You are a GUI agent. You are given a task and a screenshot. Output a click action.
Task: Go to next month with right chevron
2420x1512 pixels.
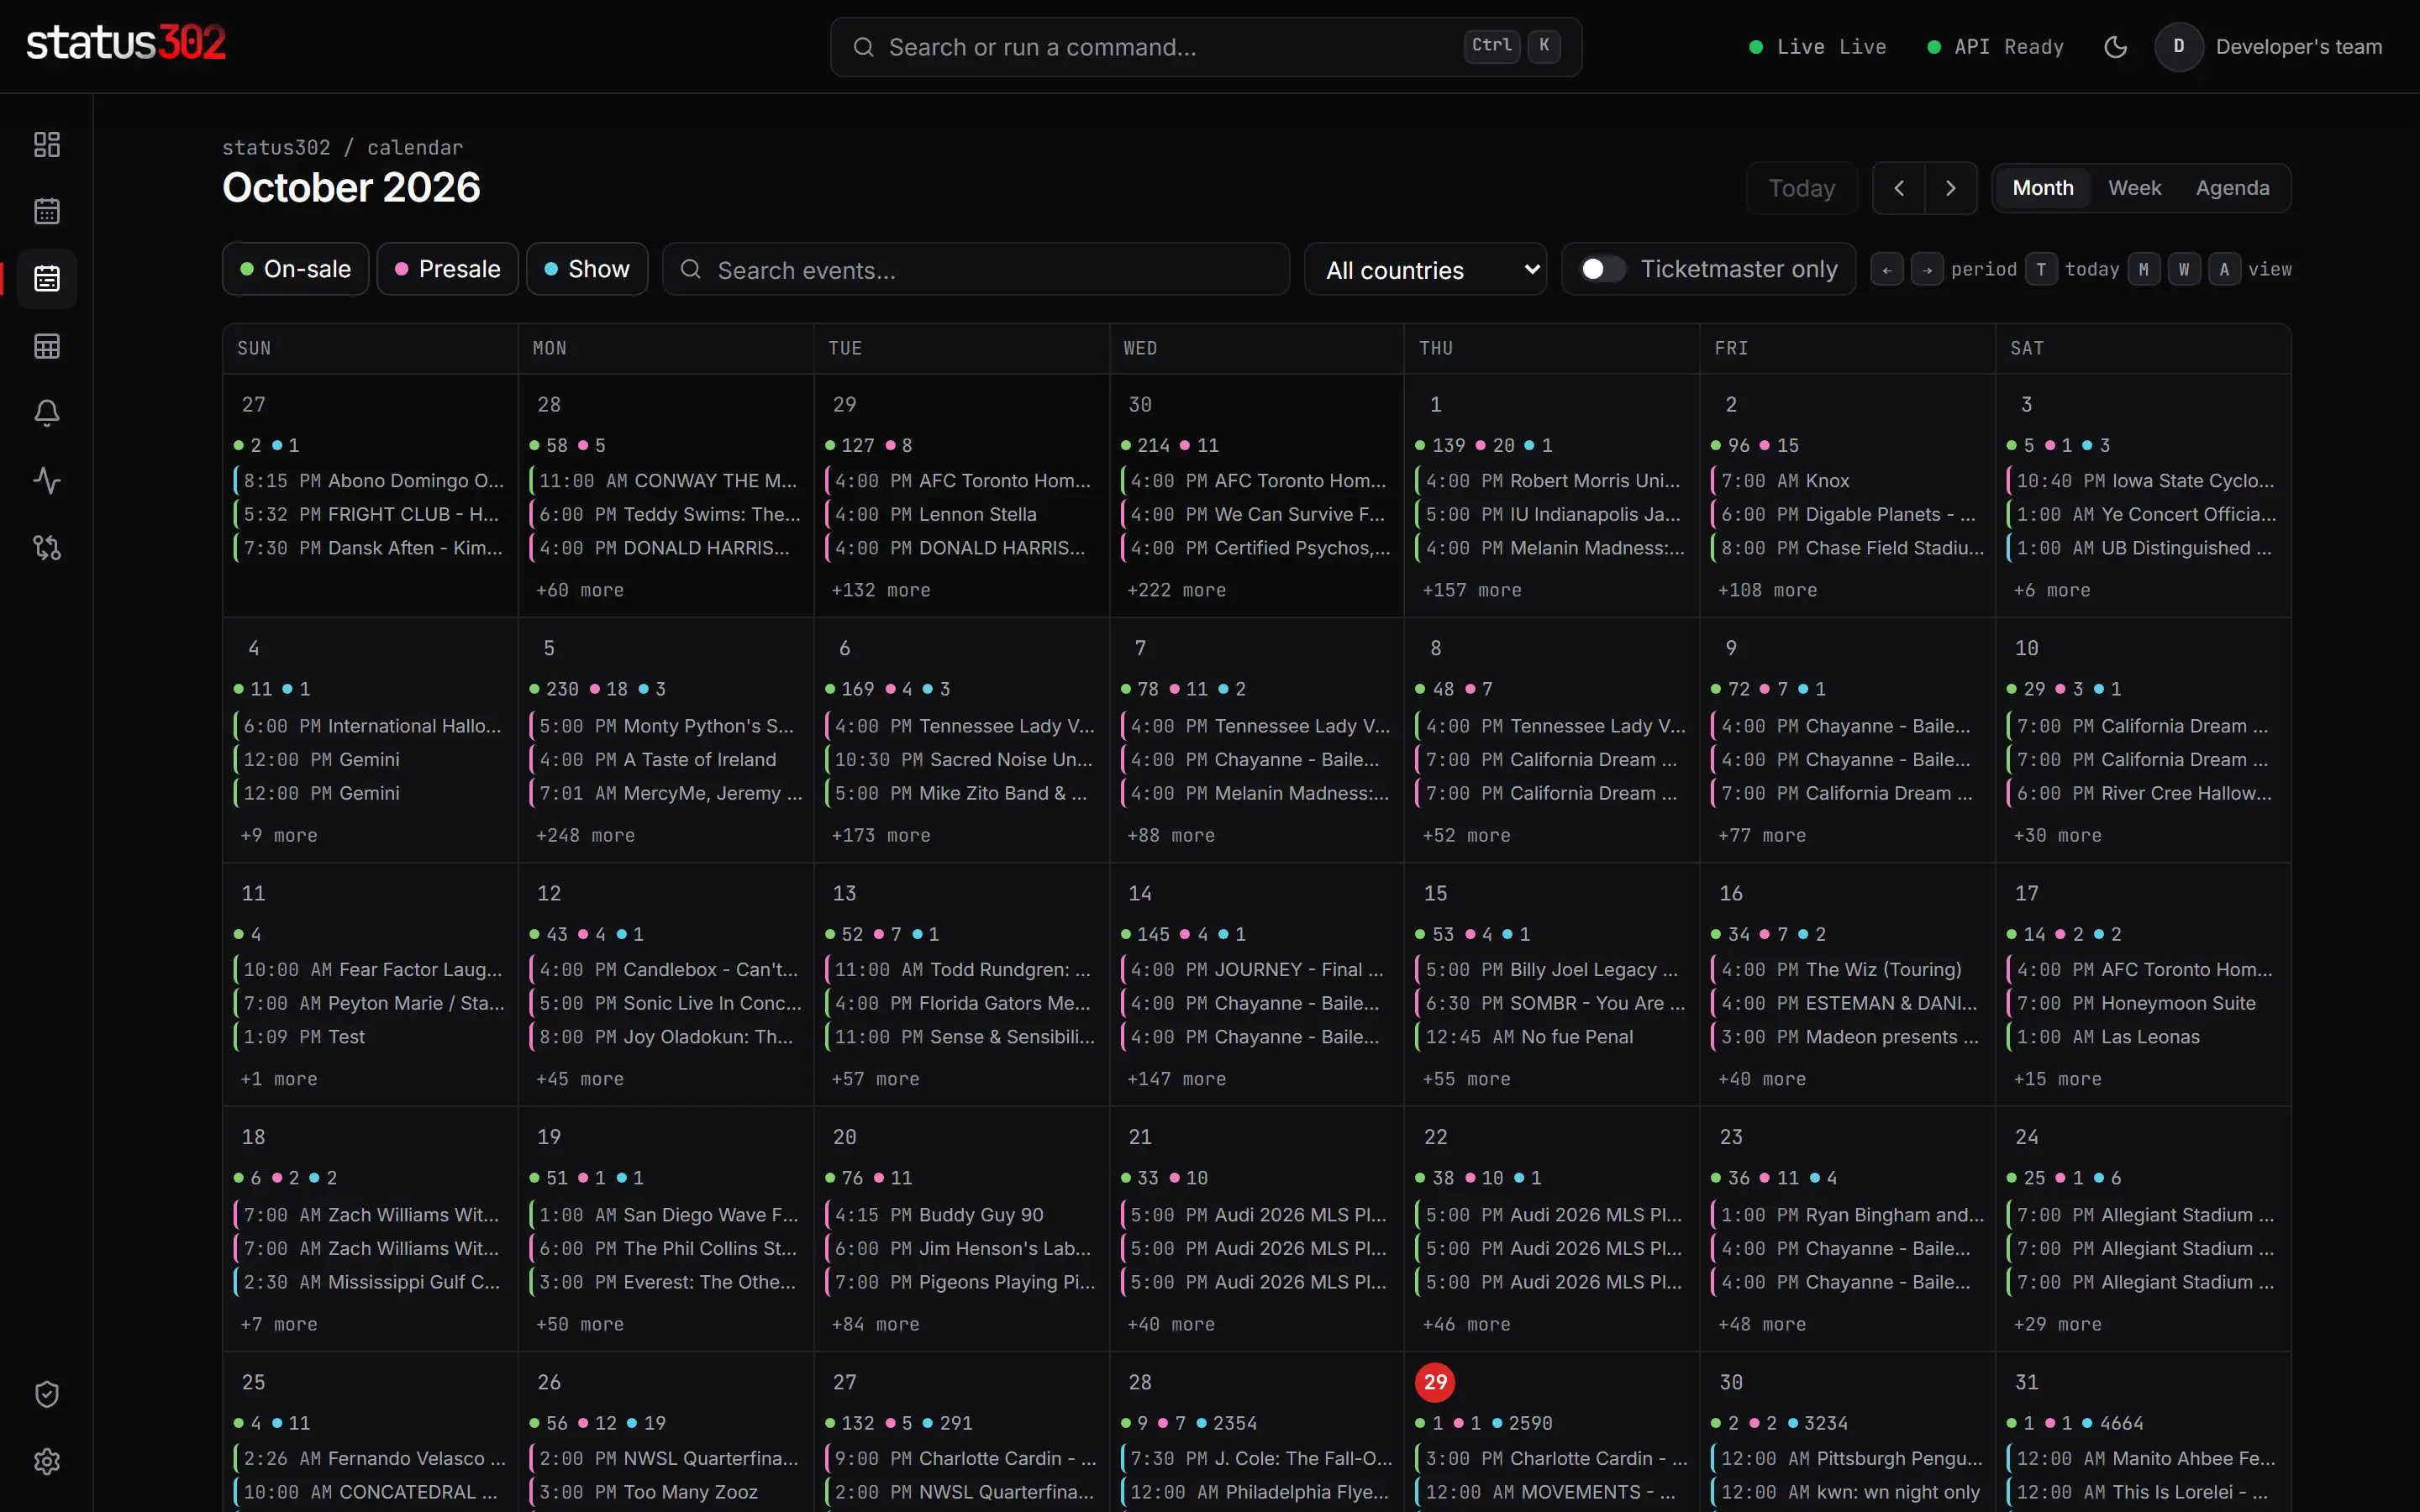click(x=1951, y=188)
